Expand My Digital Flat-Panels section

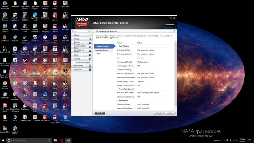click(x=82, y=51)
